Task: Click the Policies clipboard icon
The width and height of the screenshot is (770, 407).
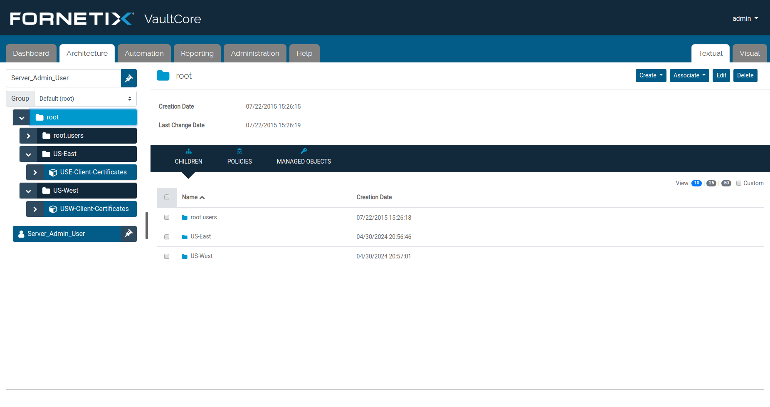Action: tap(239, 151)
